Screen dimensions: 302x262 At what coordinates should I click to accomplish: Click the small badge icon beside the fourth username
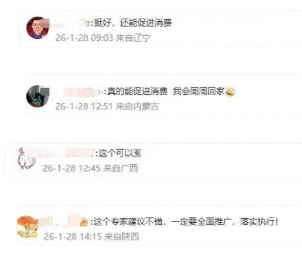[x=84, y=222]
